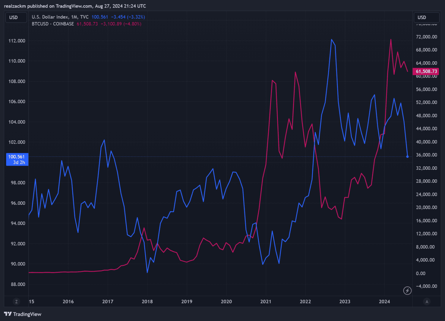Click the Dollar Index change value −3.454 (−3.32%)
The height and width of the screenshot is (321, 445).
pos(128,17)
